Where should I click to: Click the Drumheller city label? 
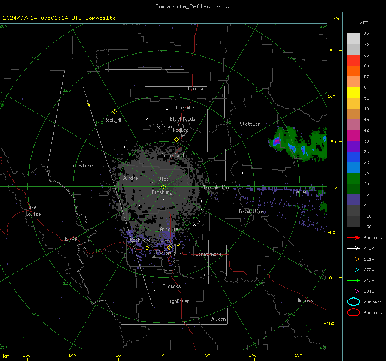tap(251, 212)
